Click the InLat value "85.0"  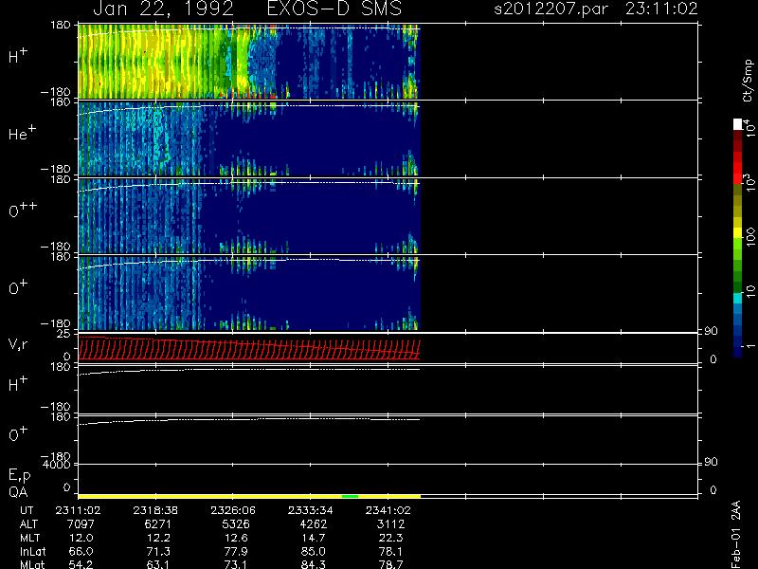[314, 551]
